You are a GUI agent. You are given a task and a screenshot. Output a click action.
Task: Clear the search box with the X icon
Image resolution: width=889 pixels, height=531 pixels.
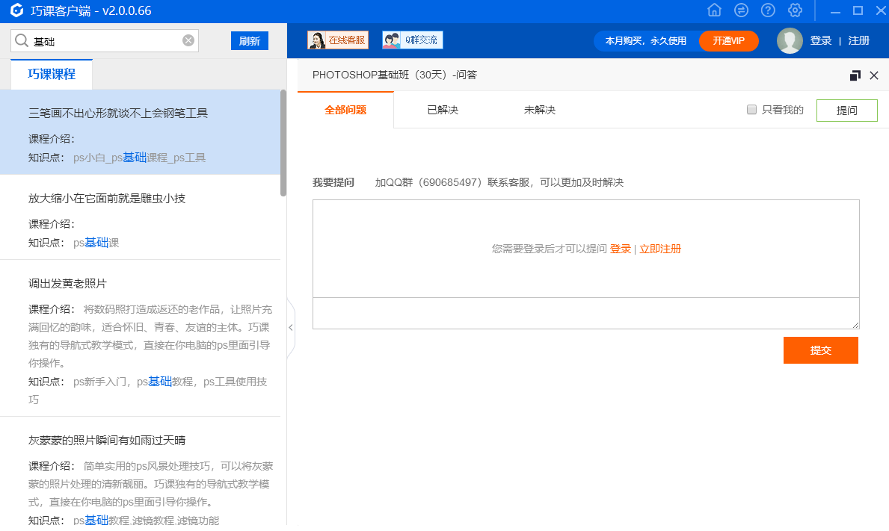tap(188, 41)
